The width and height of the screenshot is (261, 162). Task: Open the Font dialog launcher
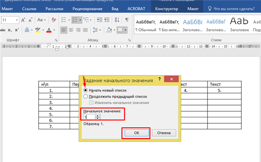click(56, 40)
